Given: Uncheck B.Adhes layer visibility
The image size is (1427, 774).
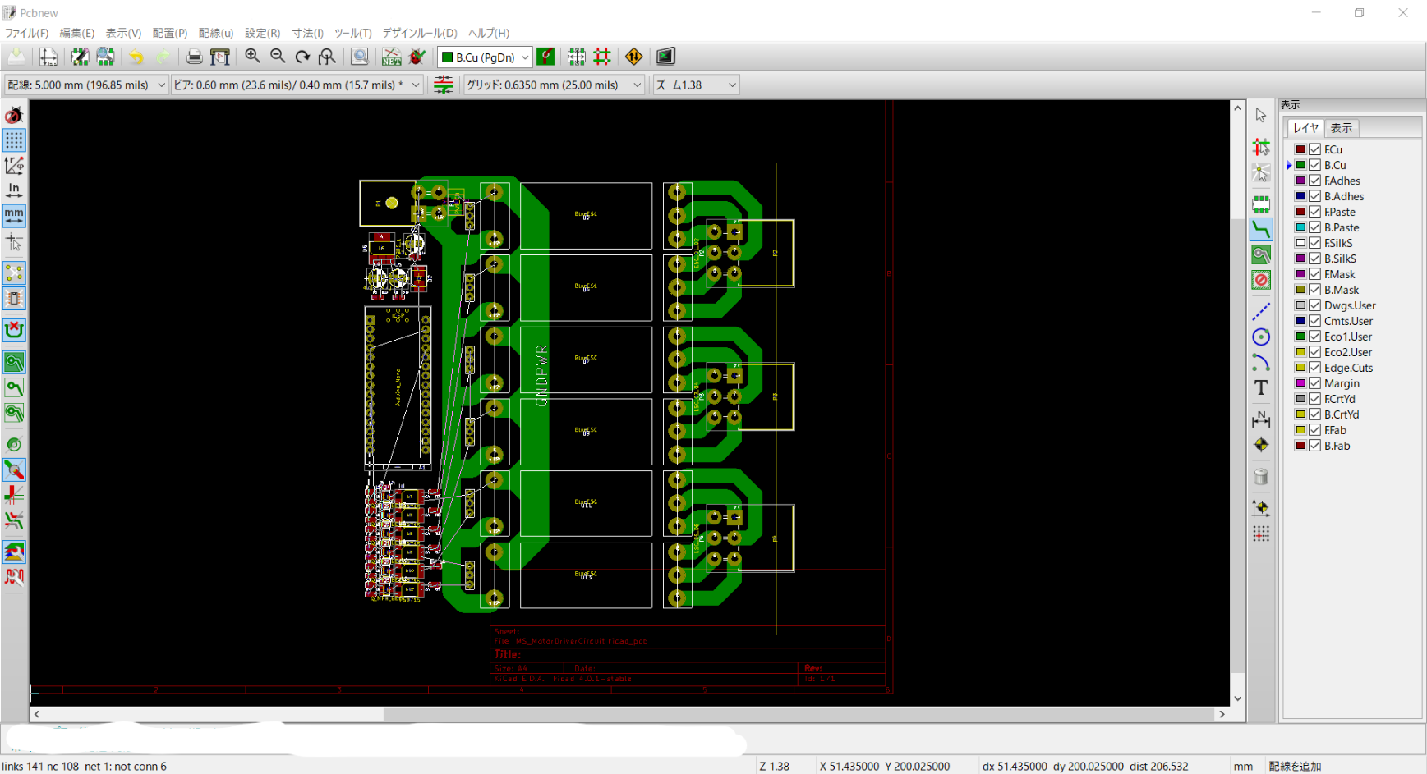Looking at the screenshot, I should [1315, 196].
